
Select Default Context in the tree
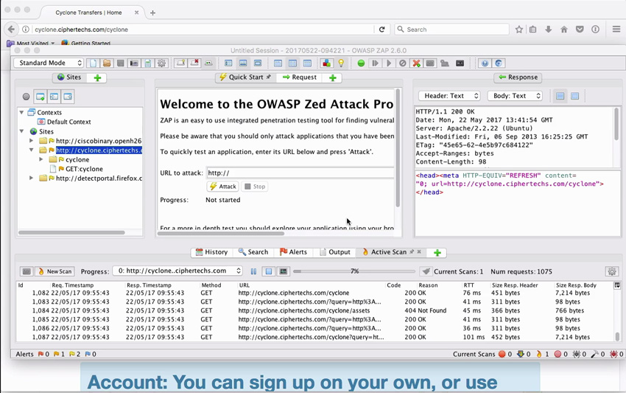(68, 122)
